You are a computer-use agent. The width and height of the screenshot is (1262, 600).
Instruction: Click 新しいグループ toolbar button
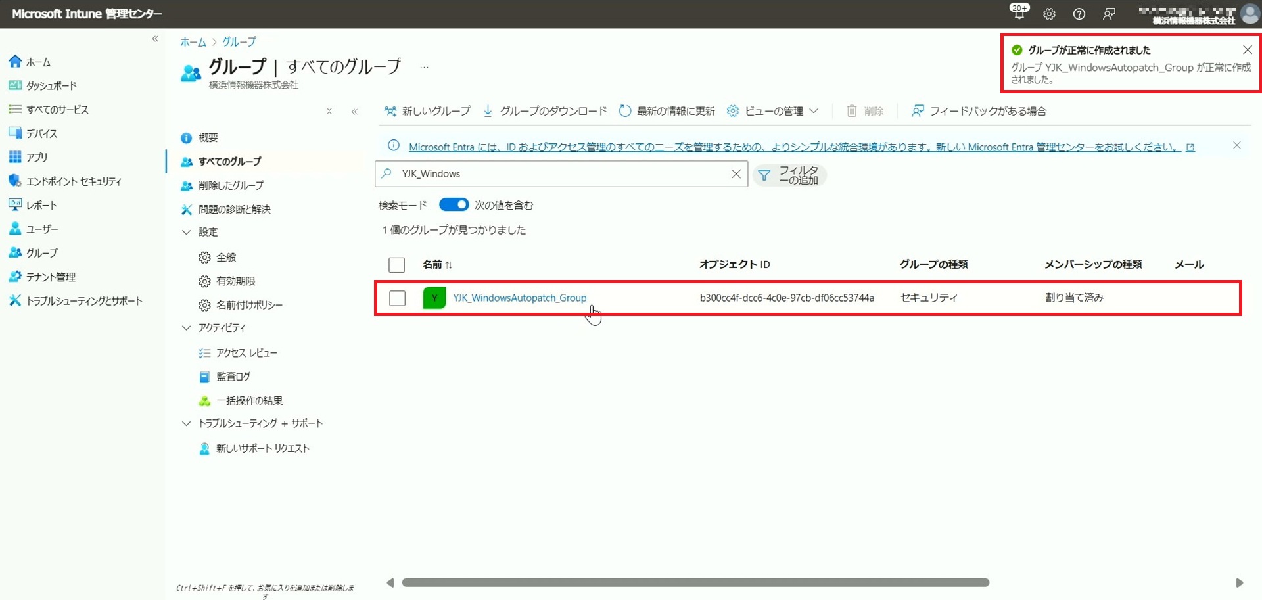tap(427, 111)
